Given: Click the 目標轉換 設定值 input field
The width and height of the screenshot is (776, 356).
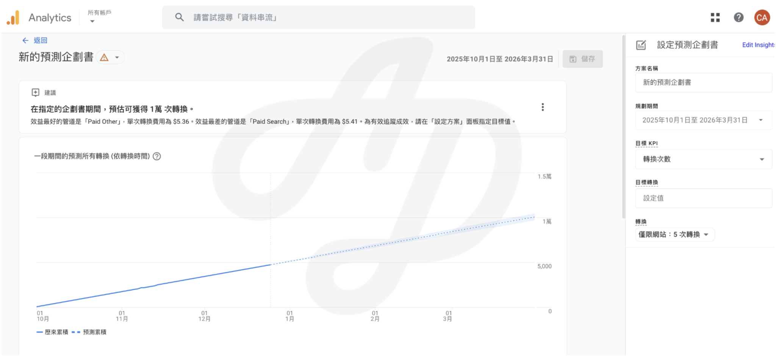Looking at the screenshot, I should (703, 198).
